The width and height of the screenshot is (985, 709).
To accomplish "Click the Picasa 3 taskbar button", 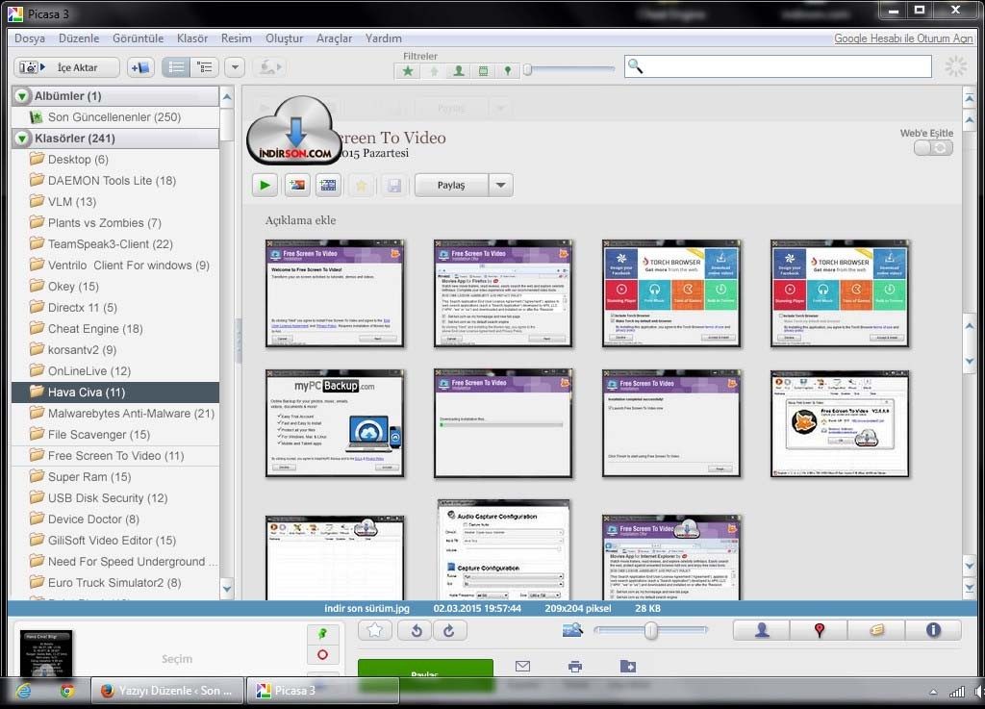I will 323,691.
